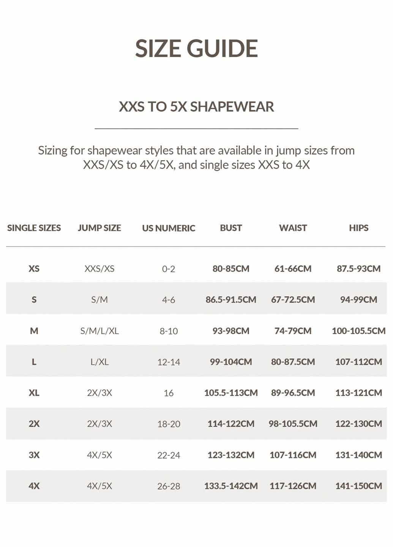Select the WAIST column header
The width and height of the screenshot is (393, 547).
[293, 228]
